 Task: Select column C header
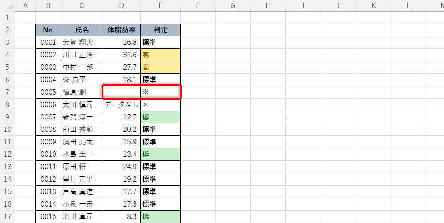82,5
